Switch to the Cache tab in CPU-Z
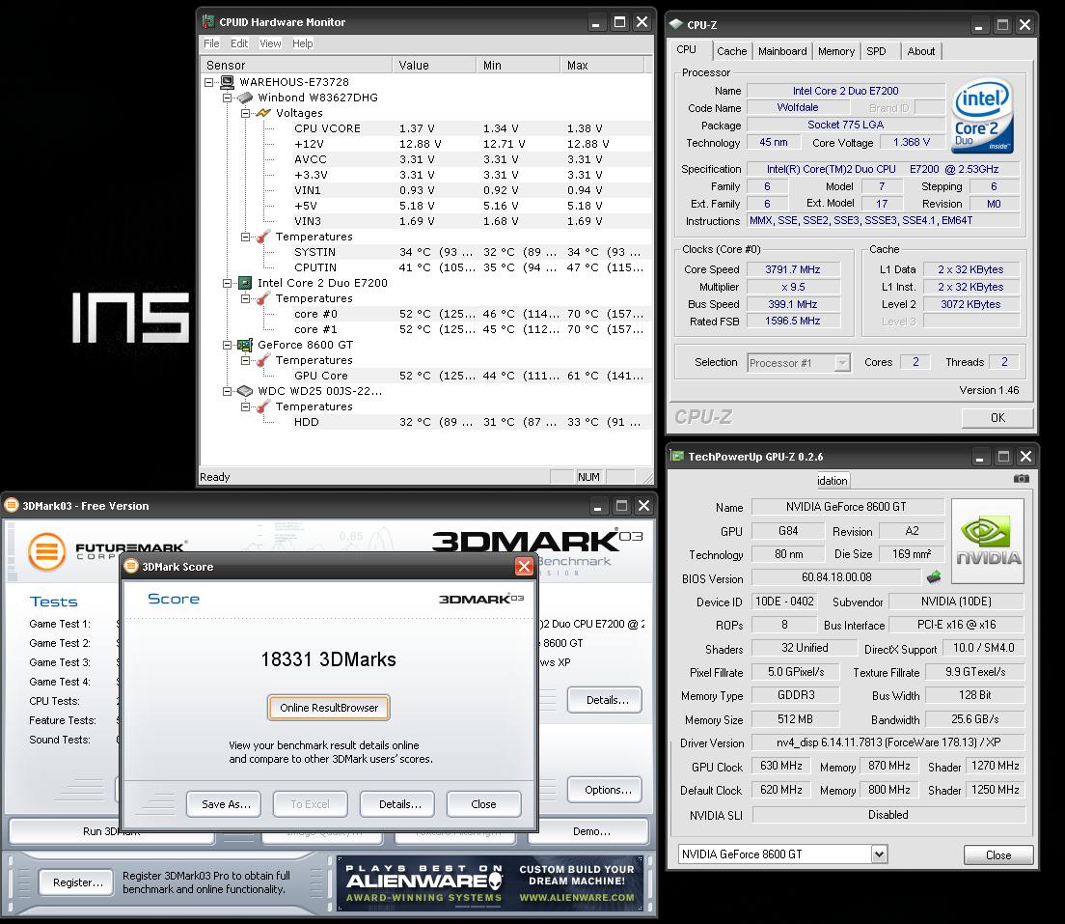 [731, 51]
